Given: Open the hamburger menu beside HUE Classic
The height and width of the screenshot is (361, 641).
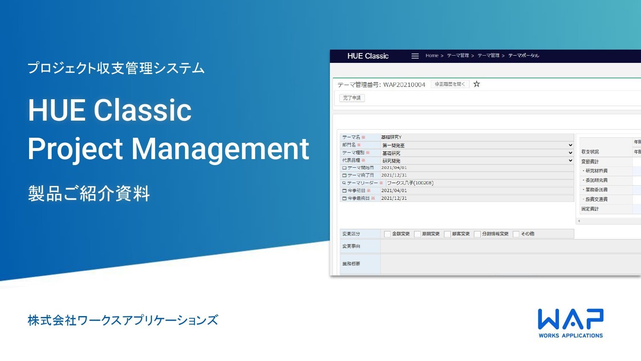Looking at the screenshot, I should (x=415, y=56).
